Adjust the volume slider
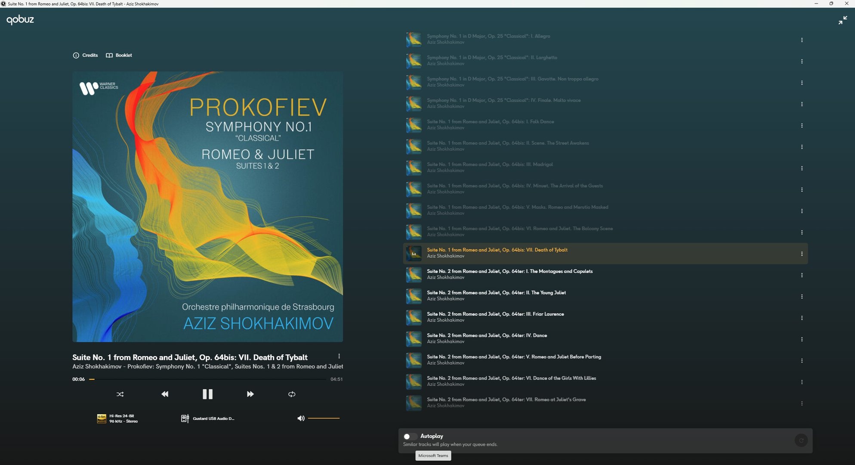Image resolution: width=855 pixels, height=465 pixels. click(x=324, y=418)
